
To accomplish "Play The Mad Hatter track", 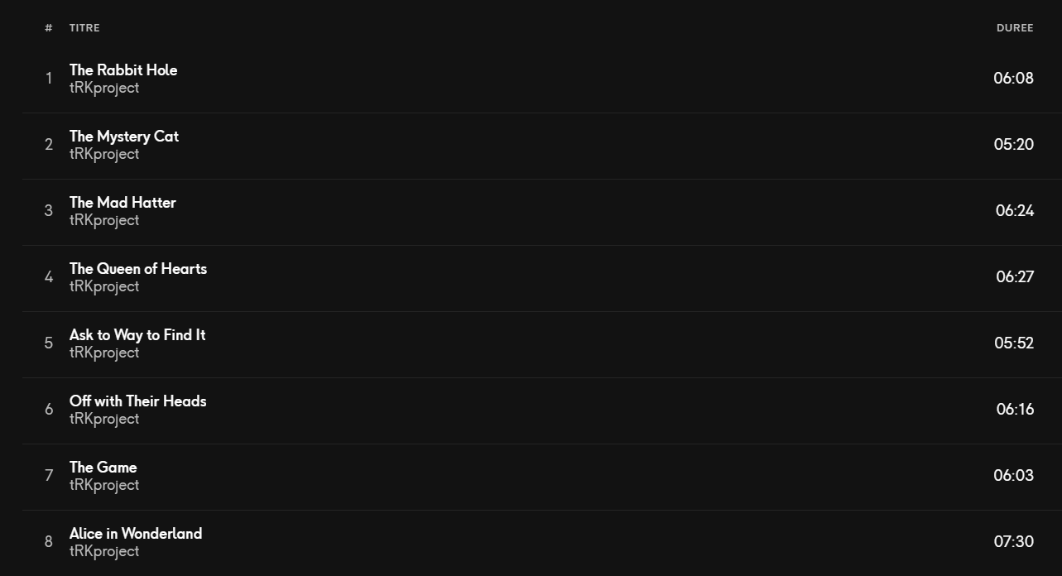I will click(x=123, y=203).
